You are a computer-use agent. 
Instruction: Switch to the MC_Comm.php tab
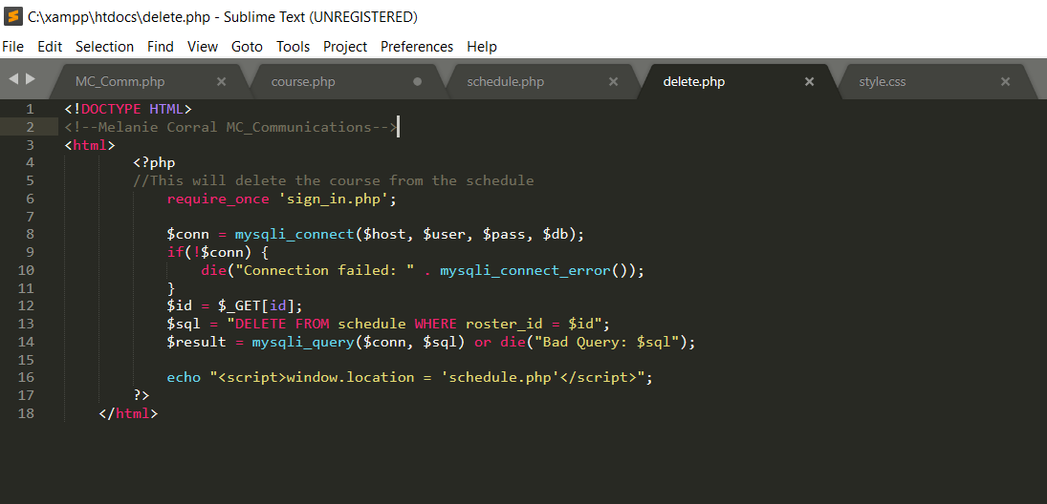tap(120, 82)
